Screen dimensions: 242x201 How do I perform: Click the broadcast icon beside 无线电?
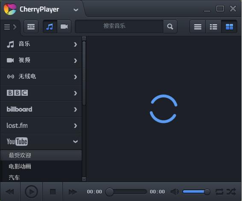click(11, 77)
